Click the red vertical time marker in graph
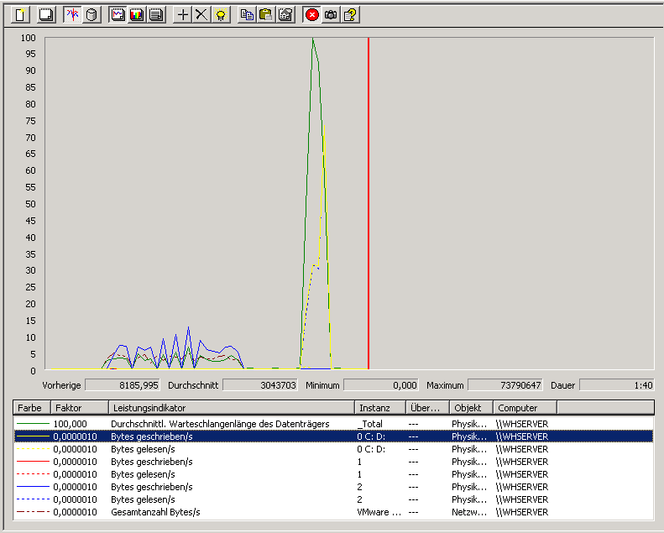This screenshot has height=533, width=664. coord(369,203)
